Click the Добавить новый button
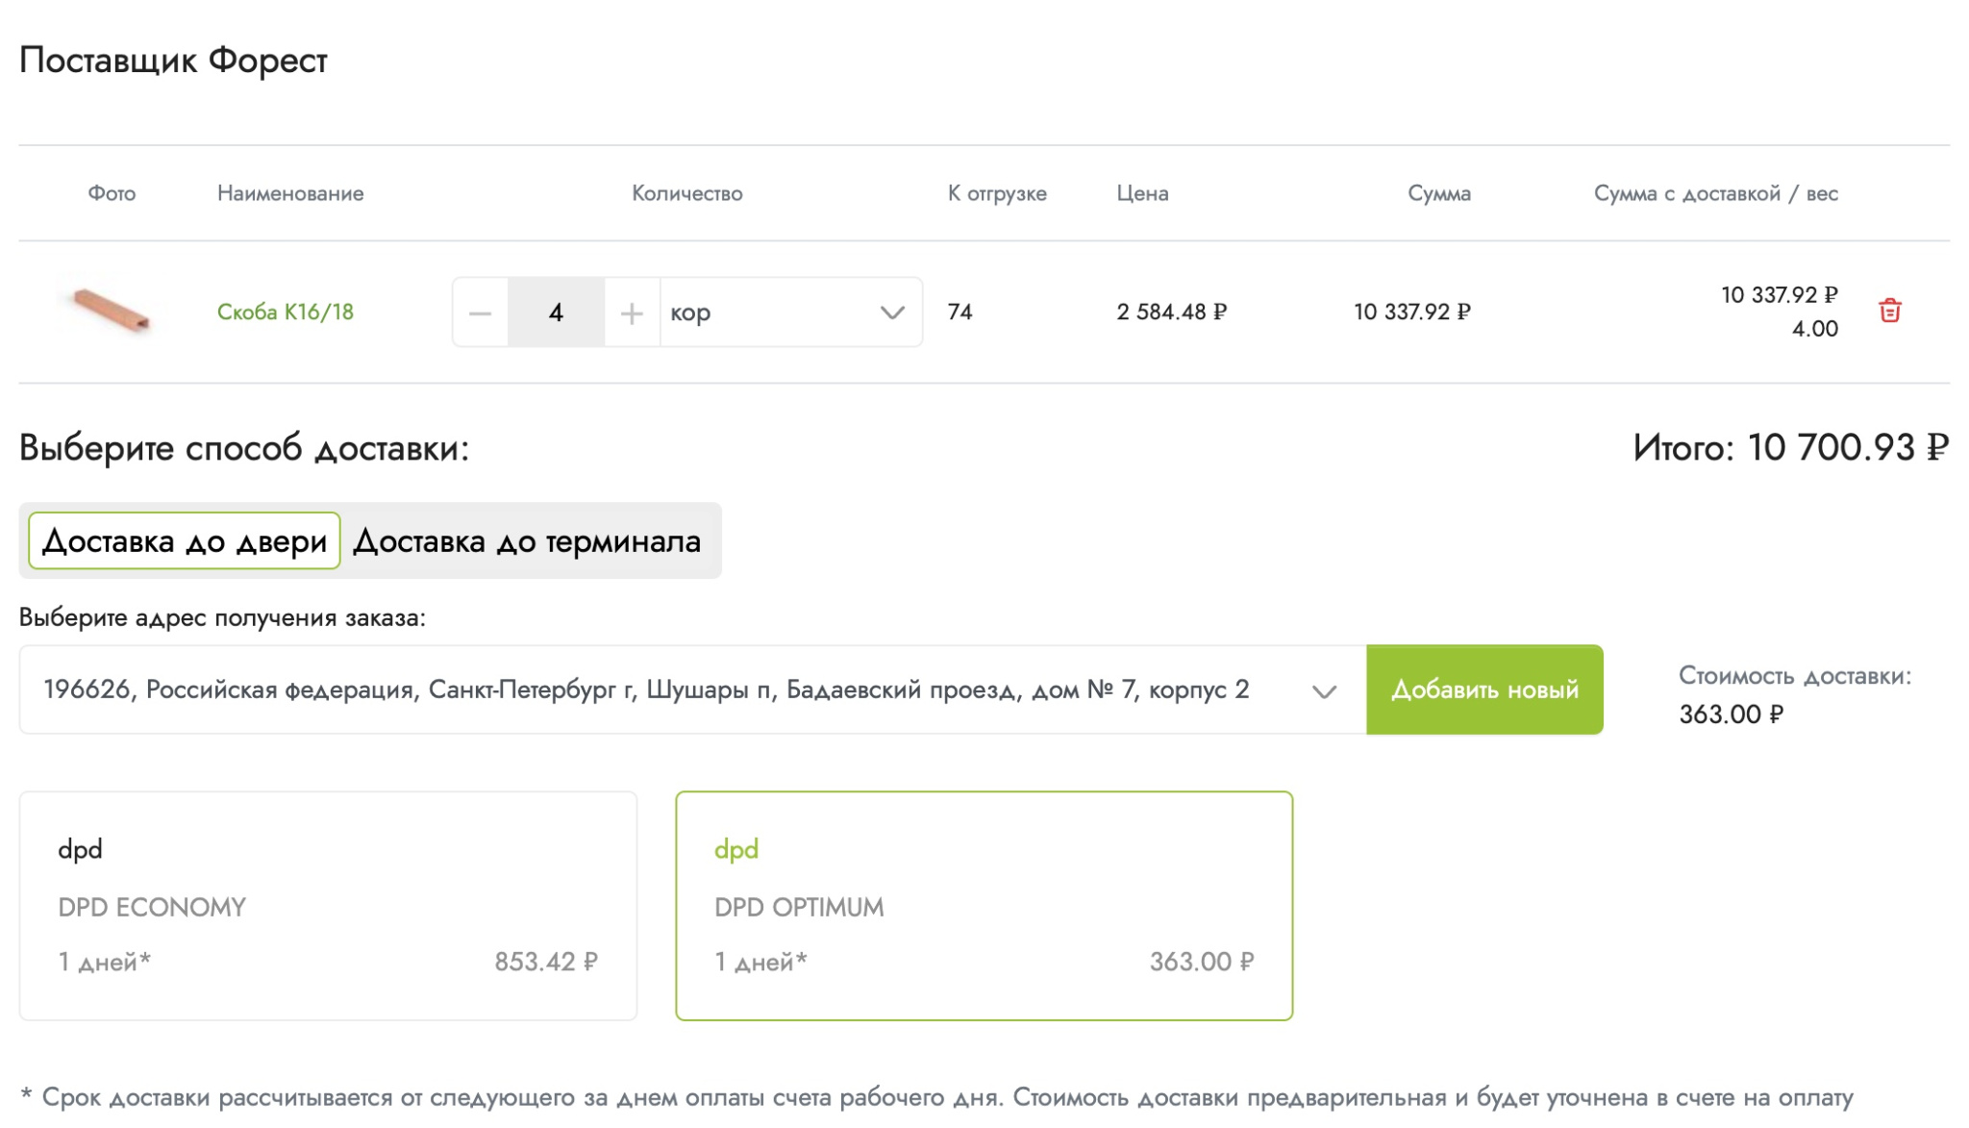The image size is (1969, 1128). tap(1484, 689)
